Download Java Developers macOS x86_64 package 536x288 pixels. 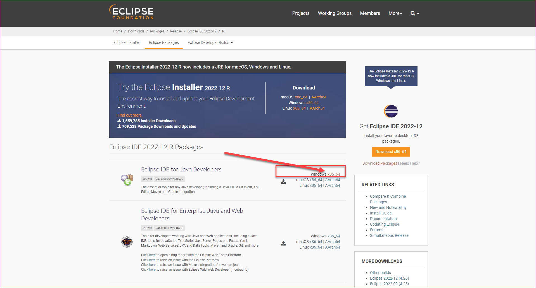(316, 180)
